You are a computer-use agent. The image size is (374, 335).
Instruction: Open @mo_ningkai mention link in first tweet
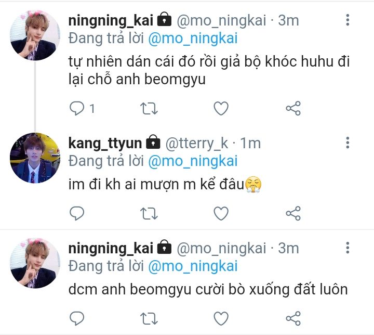click(x=193, y=38)
